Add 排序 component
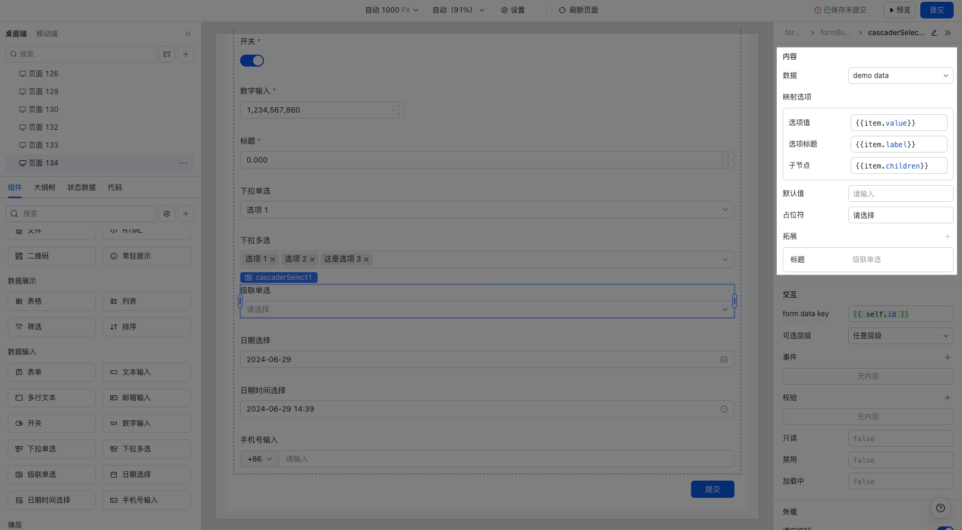 pos(147,327)
